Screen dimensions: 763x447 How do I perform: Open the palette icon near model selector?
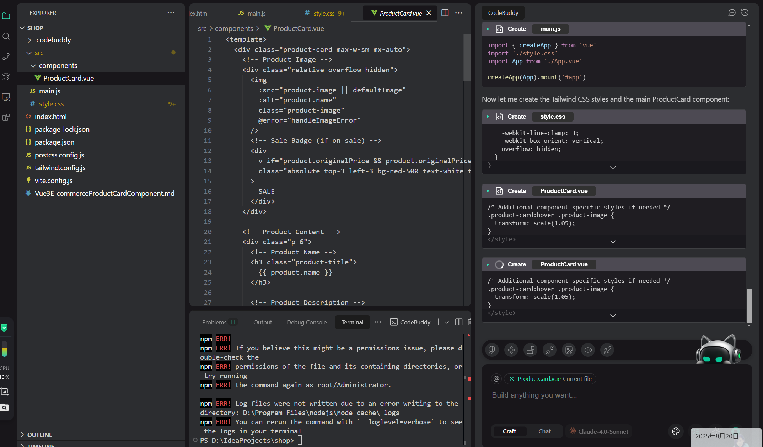[x=676, y=431]
